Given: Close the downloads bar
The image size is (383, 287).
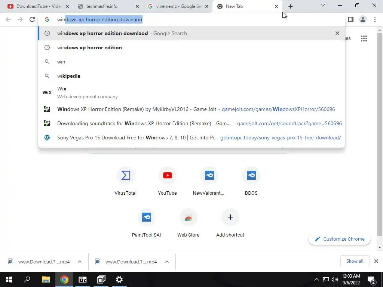Looking at the screenshot, I should (x=376, y=261).
